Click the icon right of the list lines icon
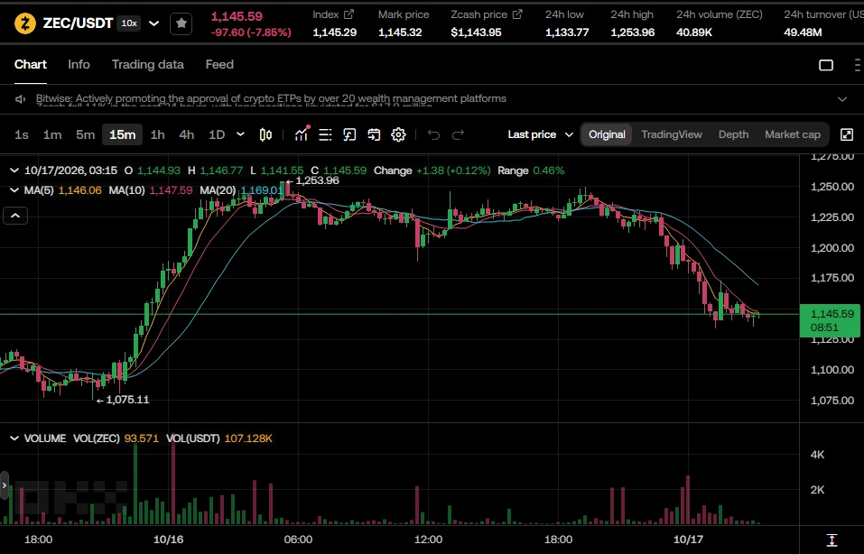The width and height of the screenshot is (864, 554). [x=349, y=134]
